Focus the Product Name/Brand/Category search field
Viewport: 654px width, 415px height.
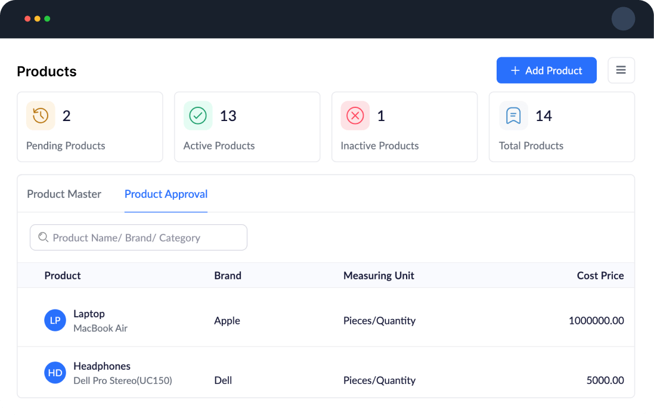pyautogui.click(x=143, y=237)
